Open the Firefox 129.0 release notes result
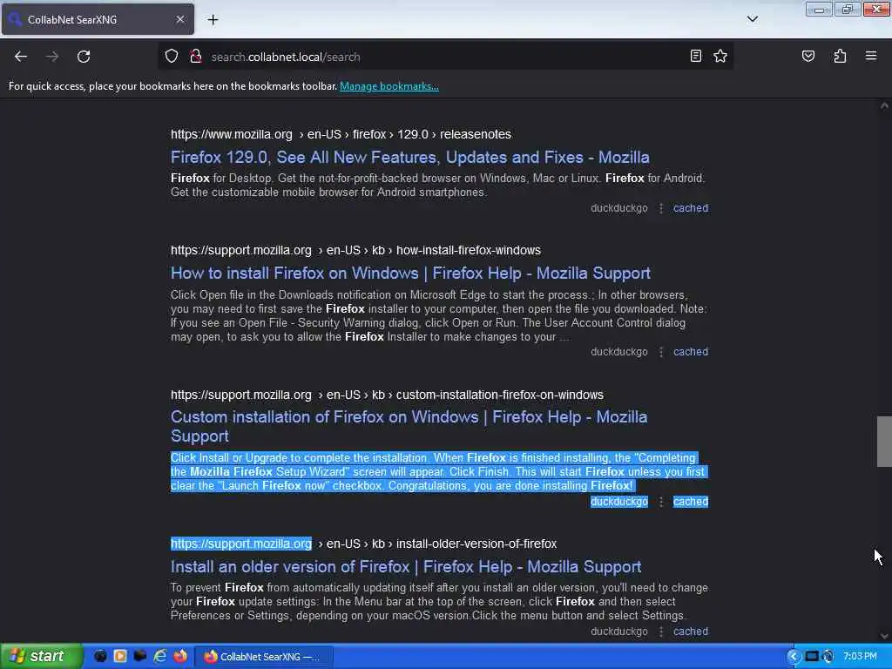This screenshot has height=669, width=892. coord(409,157)
